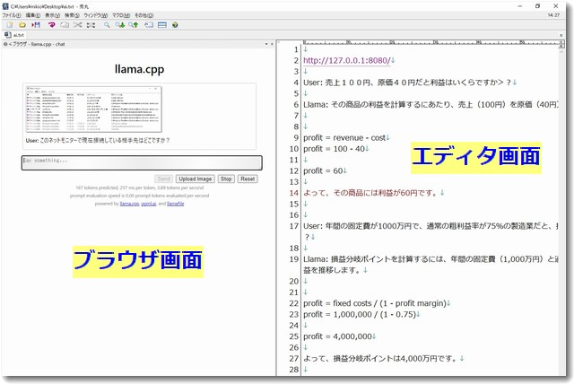Image resolution: width=574 pixels, height=384 pixels.
Task: Click the copy toolbar icon
Action: tap(65, 25)
